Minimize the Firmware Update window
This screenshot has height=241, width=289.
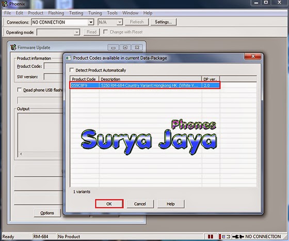tap(113, 47)
